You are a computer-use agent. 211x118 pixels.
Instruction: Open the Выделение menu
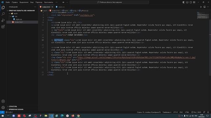click(x=24, y=2)
